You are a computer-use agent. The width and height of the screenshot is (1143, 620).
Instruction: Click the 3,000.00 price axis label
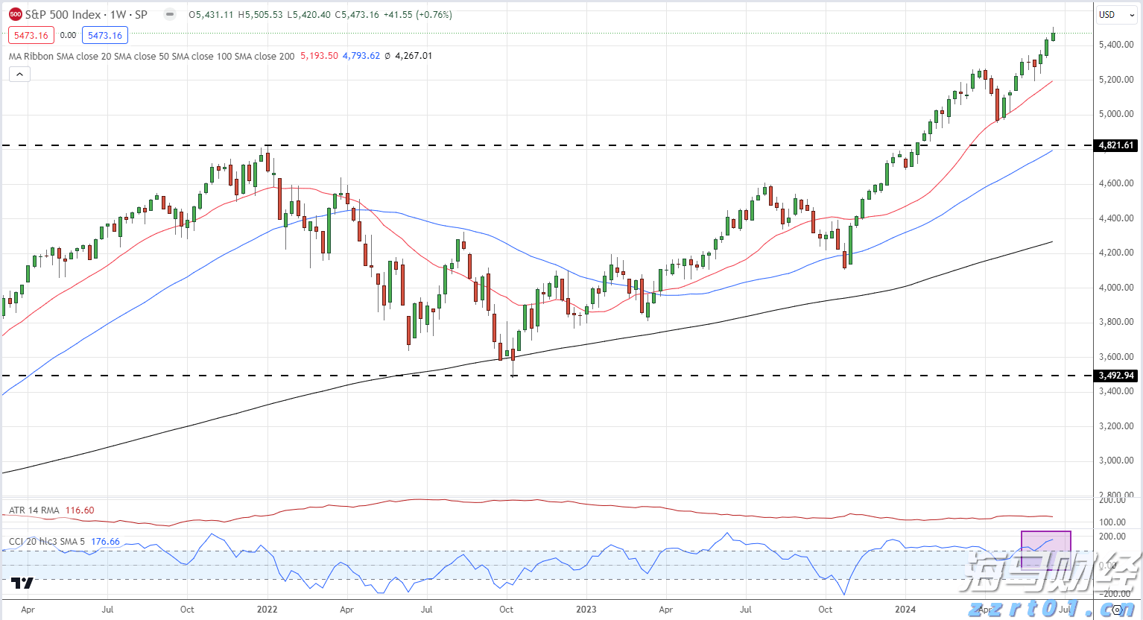click(1116, 461)
